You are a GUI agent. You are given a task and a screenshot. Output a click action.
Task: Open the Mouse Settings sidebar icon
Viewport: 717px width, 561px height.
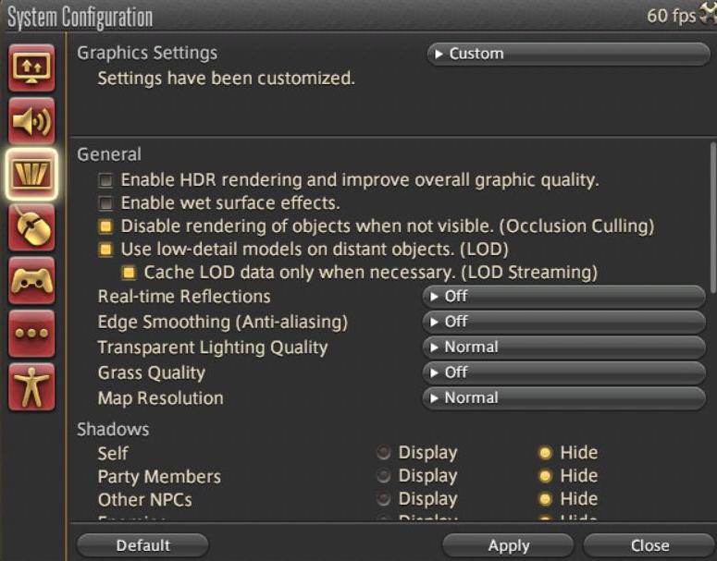point(31,227)
